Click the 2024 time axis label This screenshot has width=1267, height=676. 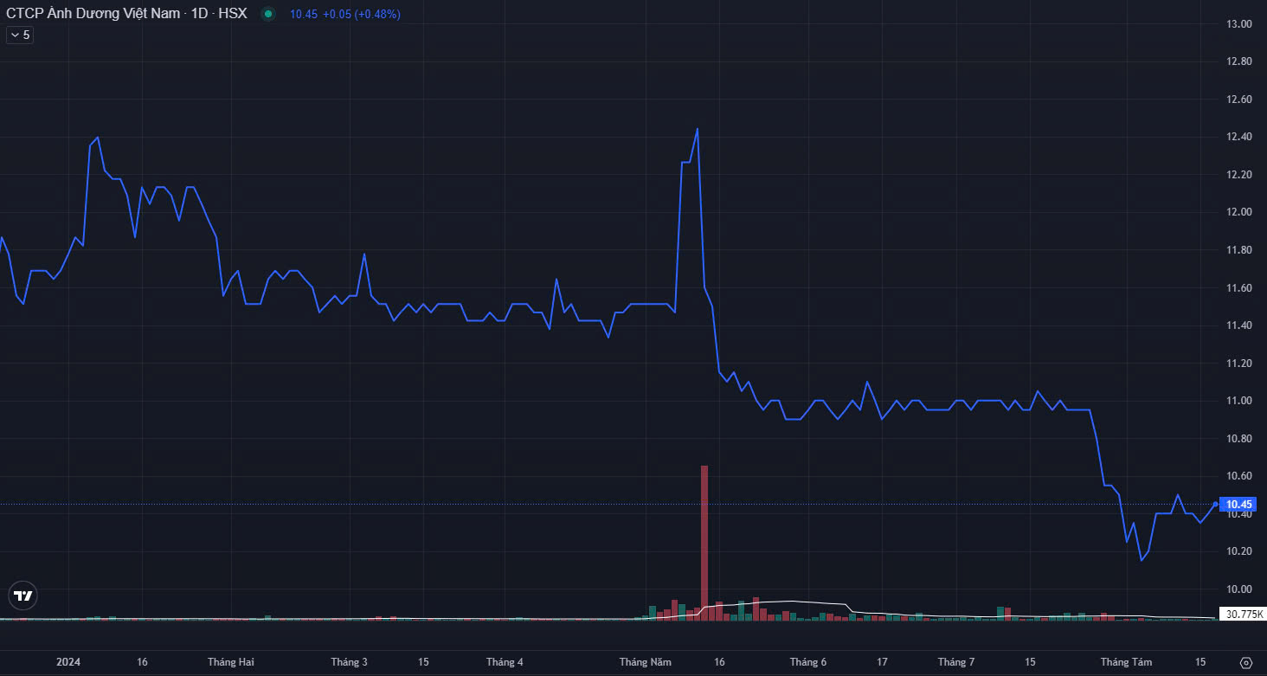(68, 662)
